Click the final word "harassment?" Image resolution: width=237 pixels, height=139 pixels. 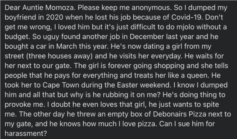(26, 133)
